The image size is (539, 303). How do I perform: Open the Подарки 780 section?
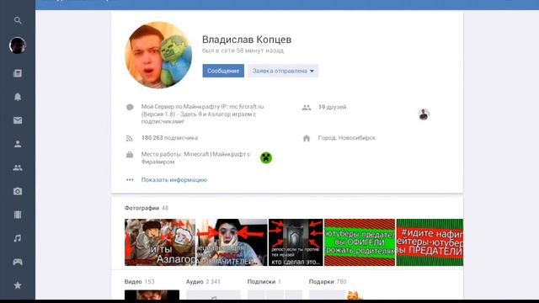point(328,282)
